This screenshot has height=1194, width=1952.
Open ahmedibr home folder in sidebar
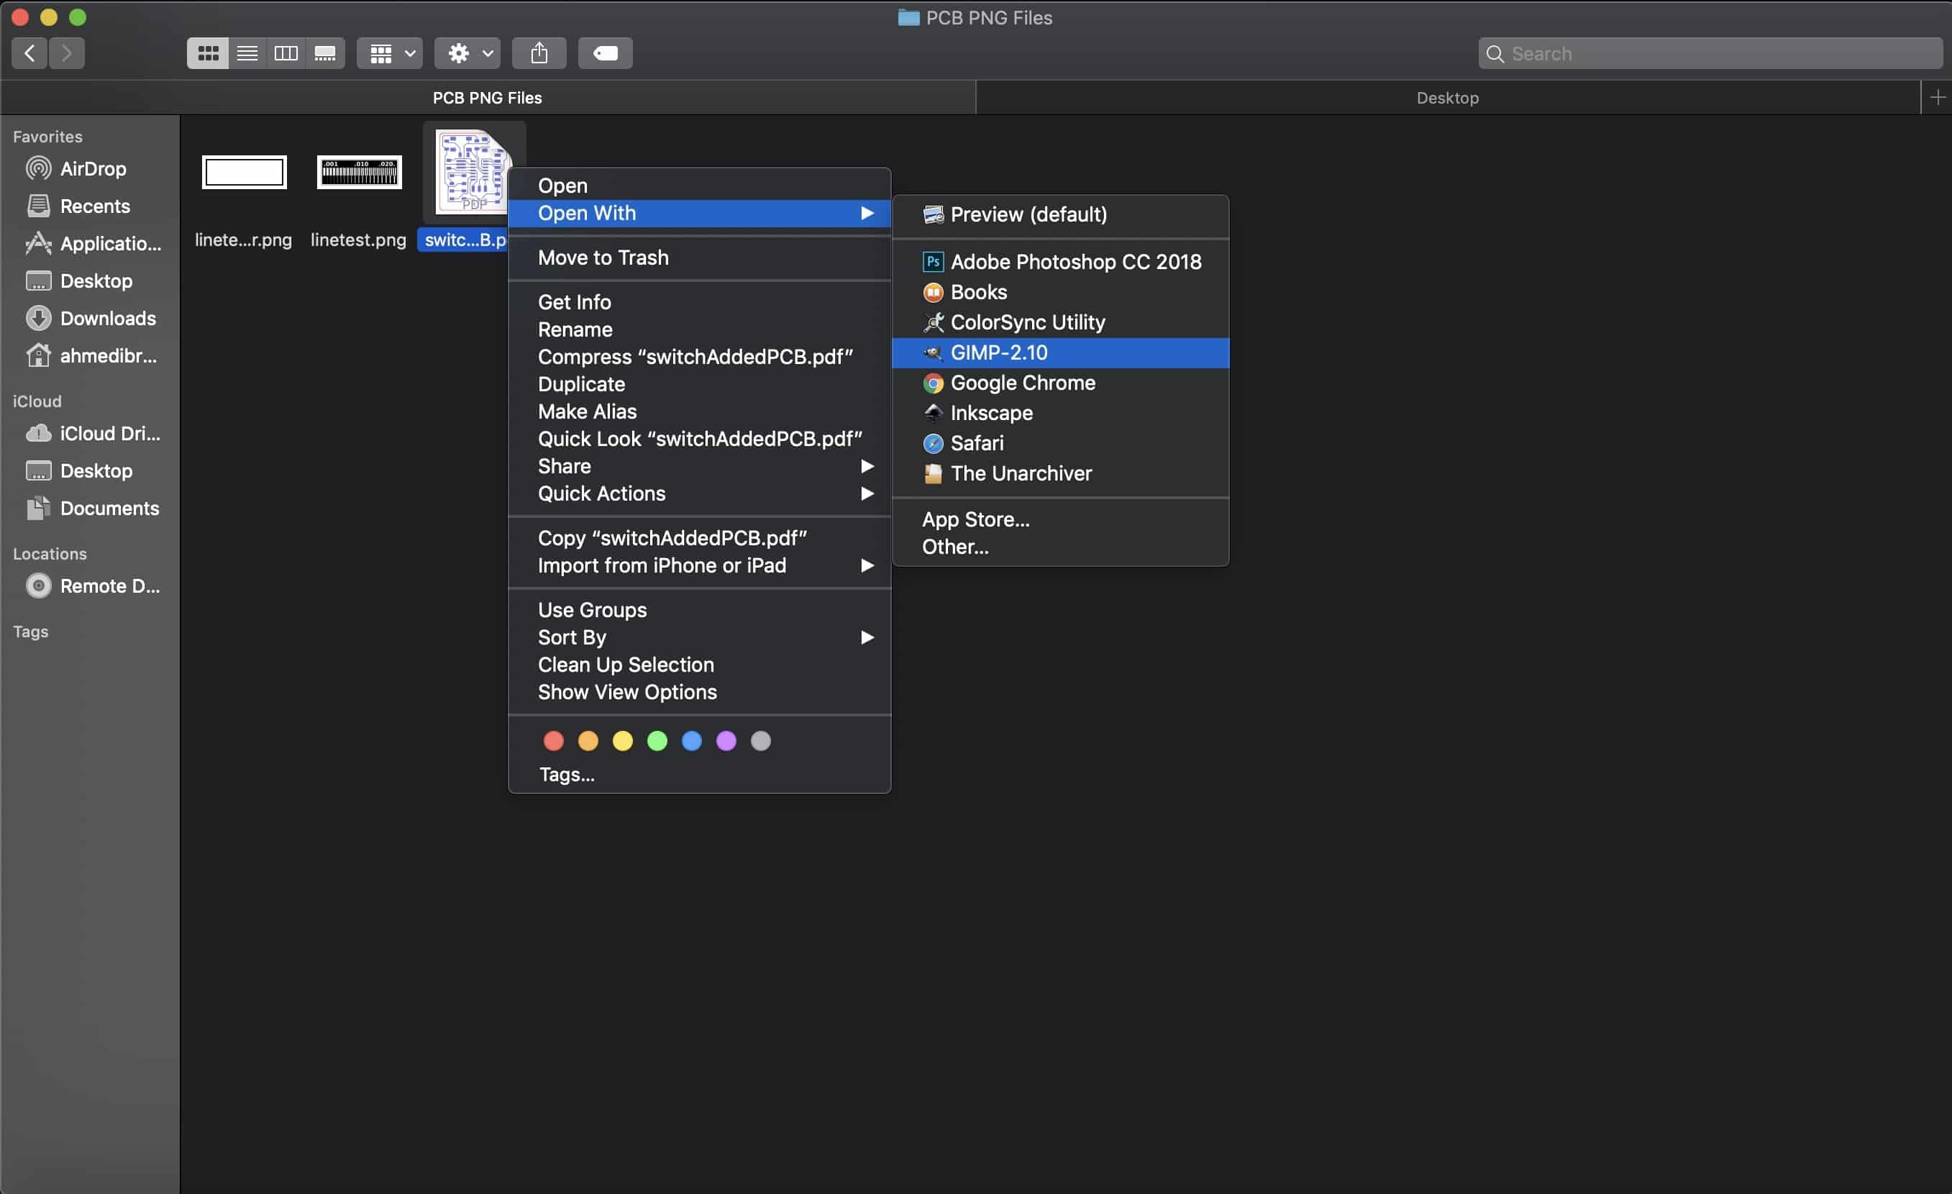click(x=91, y=355)
